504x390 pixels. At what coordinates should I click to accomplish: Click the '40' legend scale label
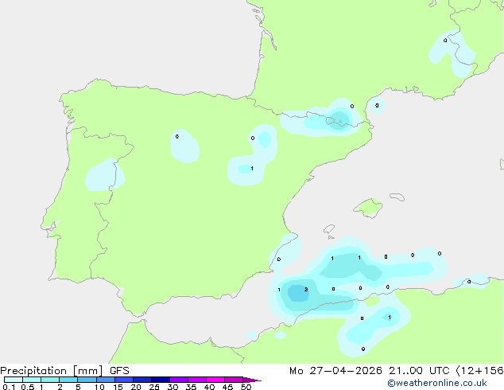[209, 387]
